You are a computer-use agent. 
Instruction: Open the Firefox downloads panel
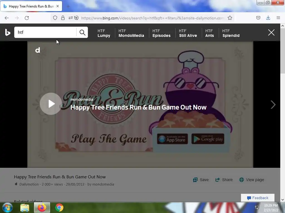point(268,18)
